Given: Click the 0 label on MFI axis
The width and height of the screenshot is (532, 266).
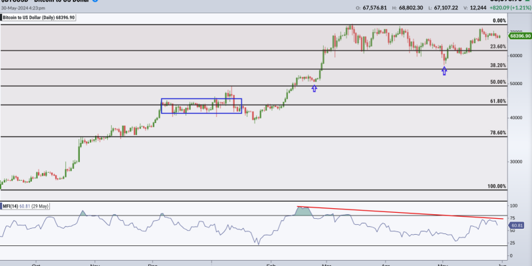Looking at the screenshot, I should coord(511,256).
